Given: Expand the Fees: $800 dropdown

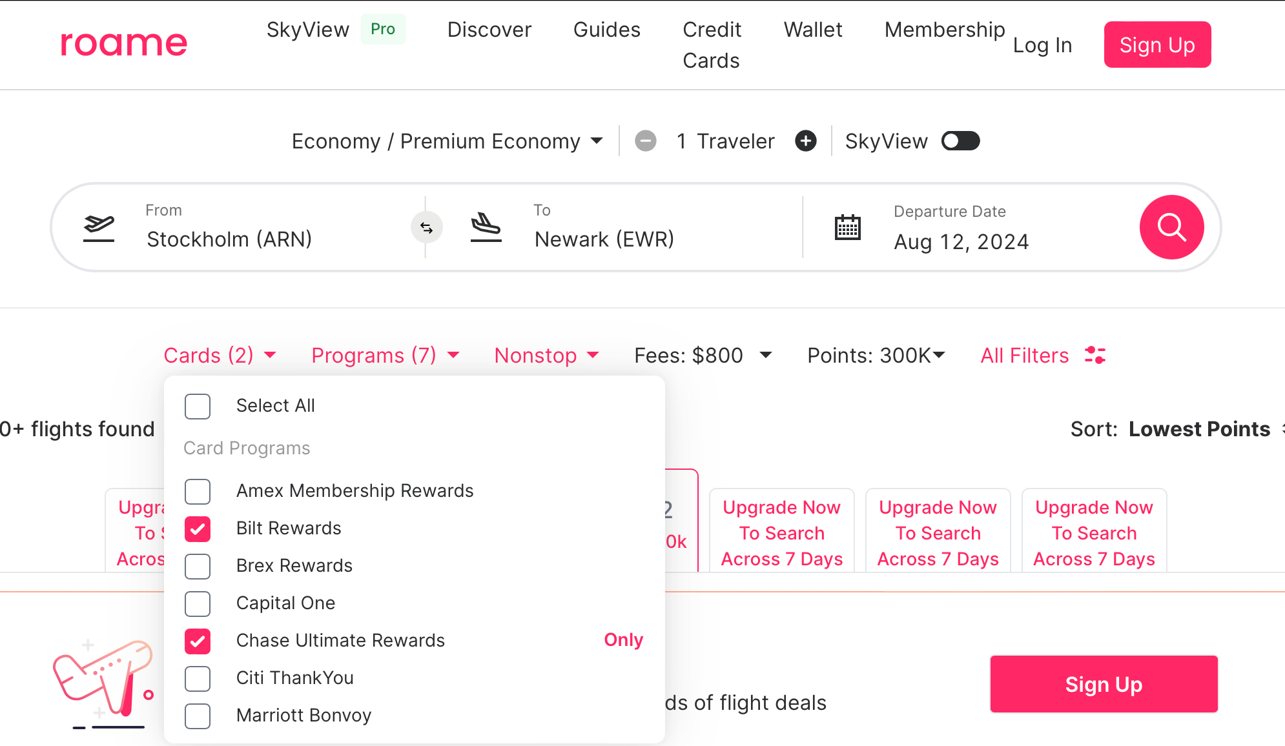Looking at the screenshot, I should coord(703,355).
